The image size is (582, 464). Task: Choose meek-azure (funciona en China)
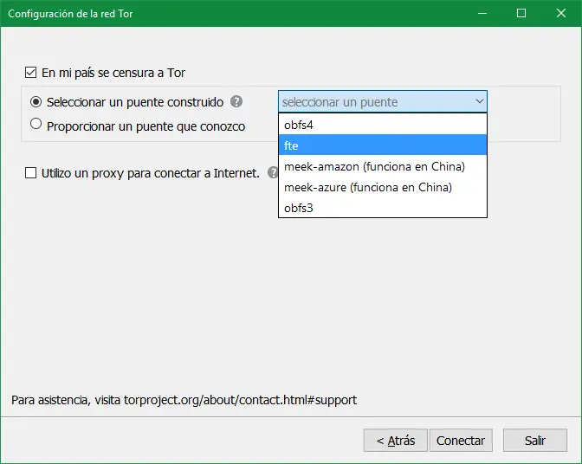click(383, 187)
